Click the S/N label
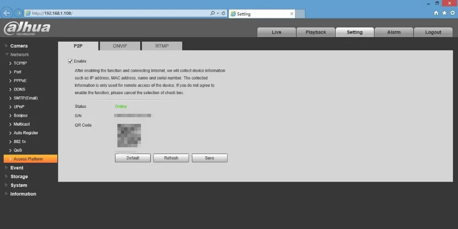Image resolution: width=458 pixels, height=229 pixels. click(78, 116)
